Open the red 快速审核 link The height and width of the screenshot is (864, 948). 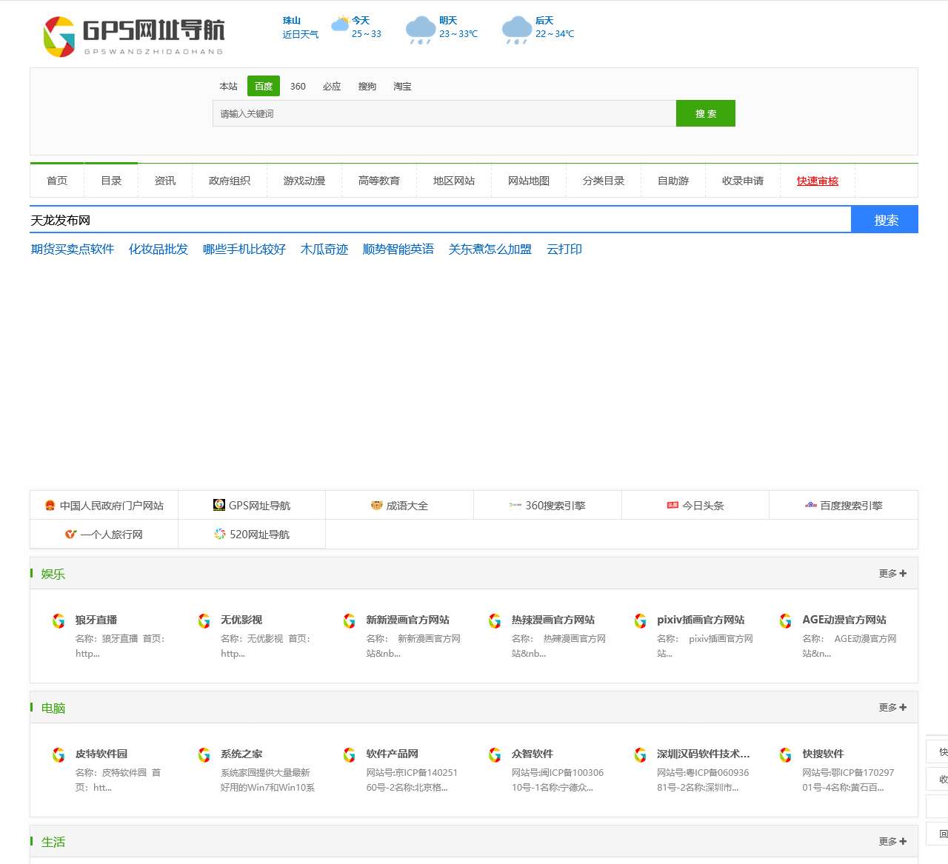point(818,181)
